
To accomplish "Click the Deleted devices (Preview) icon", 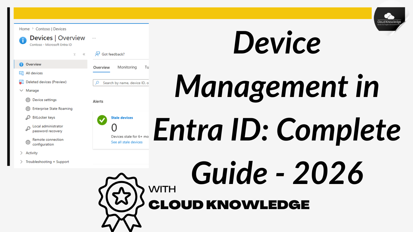I will pyautogui.click(x=22, y=82).
